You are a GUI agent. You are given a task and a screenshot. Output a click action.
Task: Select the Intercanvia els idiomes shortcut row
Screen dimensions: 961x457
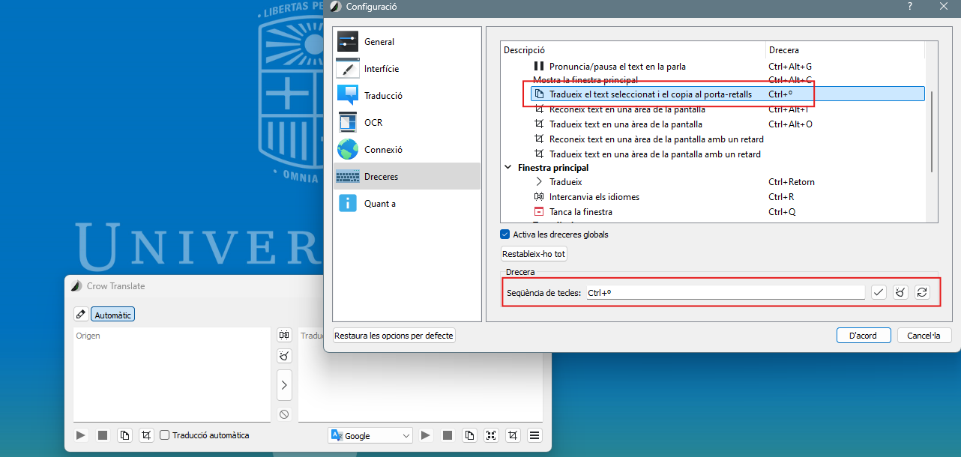594,197
